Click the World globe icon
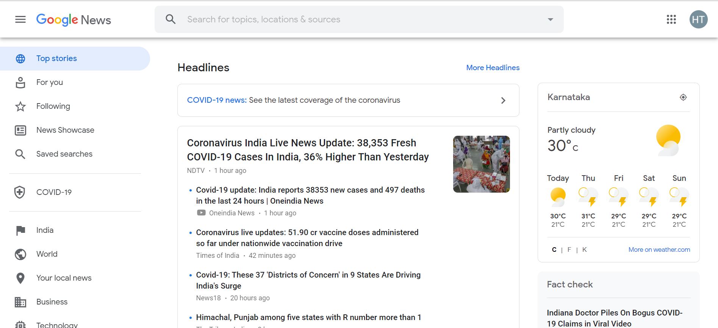Screen dimensions: 718x328 (x=20, y=254)
